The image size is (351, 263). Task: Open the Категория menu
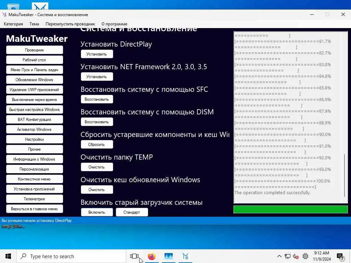[x=13, y=24]
